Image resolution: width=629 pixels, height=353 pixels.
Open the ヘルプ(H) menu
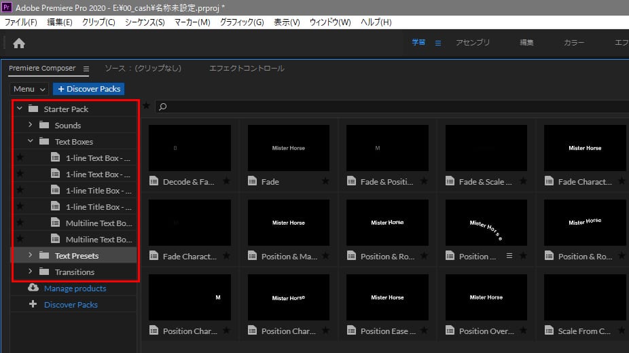(x=376, y=22)
